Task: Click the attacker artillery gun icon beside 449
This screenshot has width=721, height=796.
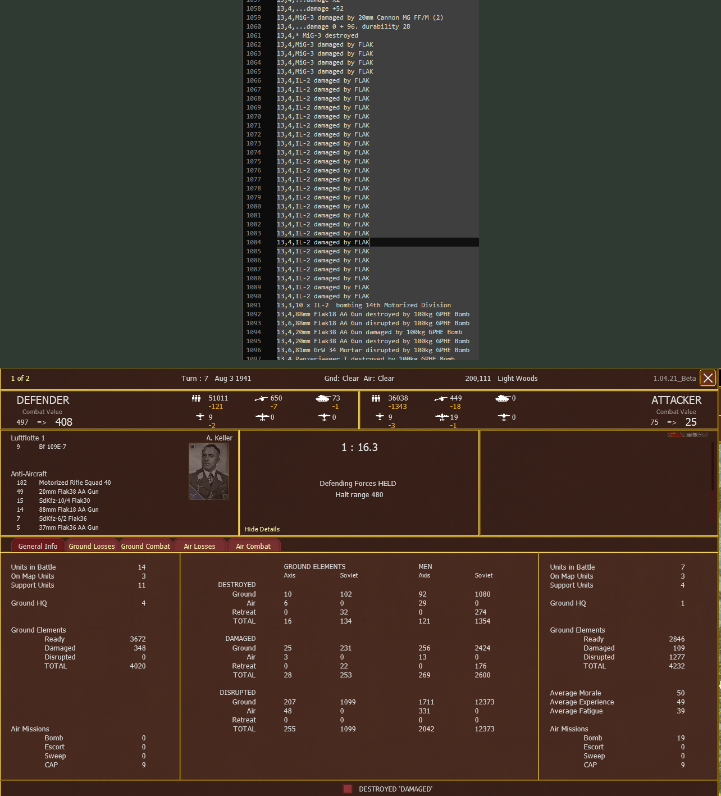Action: pyautogui.click(x=441, y=398)
